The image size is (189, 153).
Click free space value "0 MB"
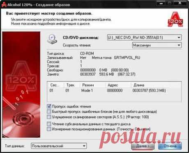103,70
